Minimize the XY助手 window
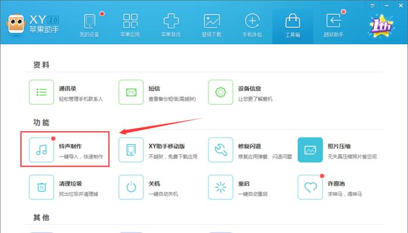Screen dimensions: 408x233 coord(386,5)
